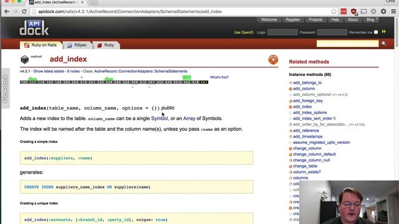Submit login with the yellow arrows icon

pos(384,32)
